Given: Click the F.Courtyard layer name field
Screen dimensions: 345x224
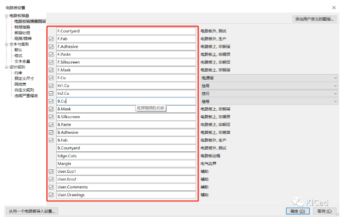Looking at the screenshot, I should coord(126,31).
